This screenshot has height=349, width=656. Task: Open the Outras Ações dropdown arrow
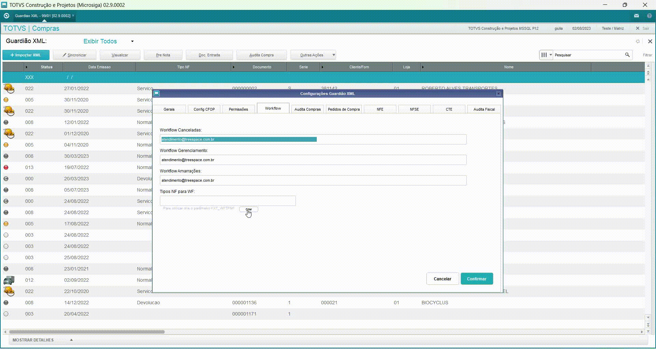[333, 55]
